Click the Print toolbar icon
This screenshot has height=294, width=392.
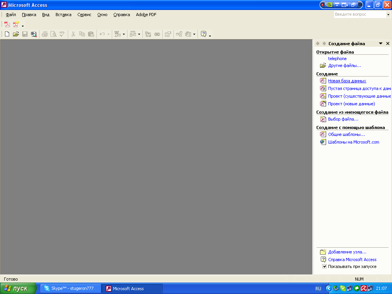[x=45, y=34]
